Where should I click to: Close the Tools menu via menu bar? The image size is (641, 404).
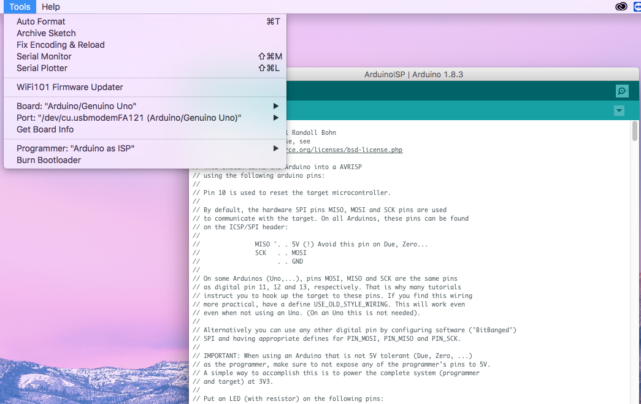(20, 7)
